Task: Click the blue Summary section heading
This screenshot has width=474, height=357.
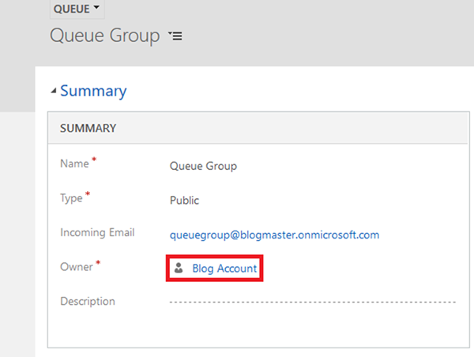Action: point(93,91)
